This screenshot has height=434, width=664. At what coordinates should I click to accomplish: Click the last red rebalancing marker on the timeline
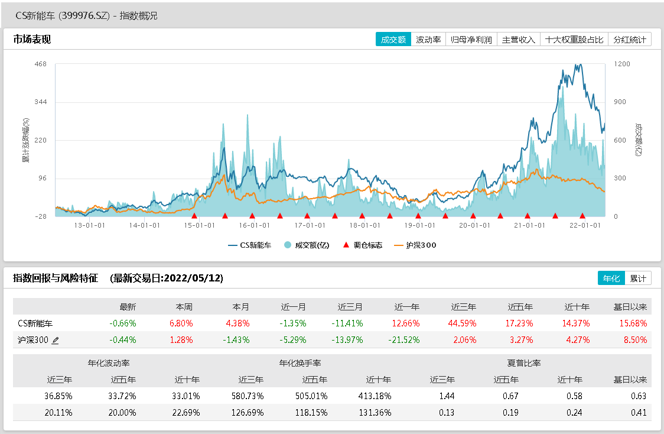582,216
